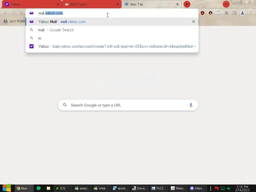Open the tab search dropdown arrow
This screenshot has width=256, height=192.
[226, 4]
